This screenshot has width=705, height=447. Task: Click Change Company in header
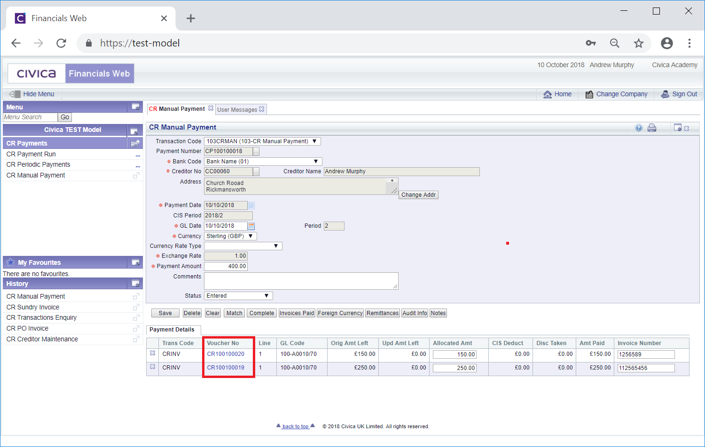coord(616,94)
